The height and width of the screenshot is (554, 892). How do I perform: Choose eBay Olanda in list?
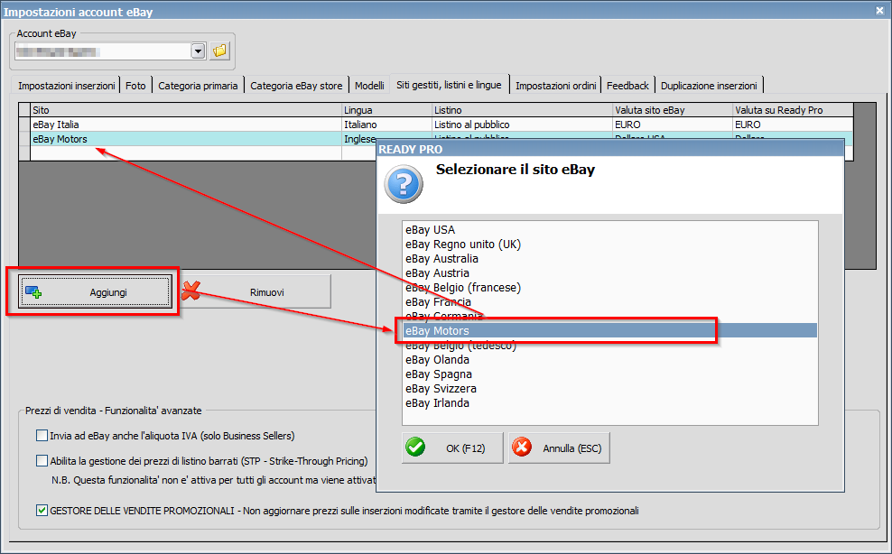(x=609, y=359)
